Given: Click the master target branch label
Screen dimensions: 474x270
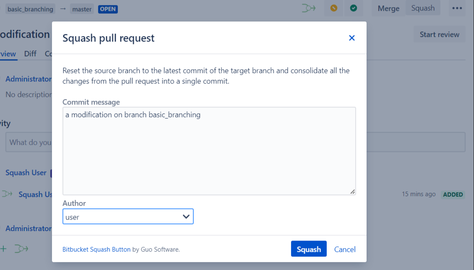Looking at the screenshot, I should point(82,9).
